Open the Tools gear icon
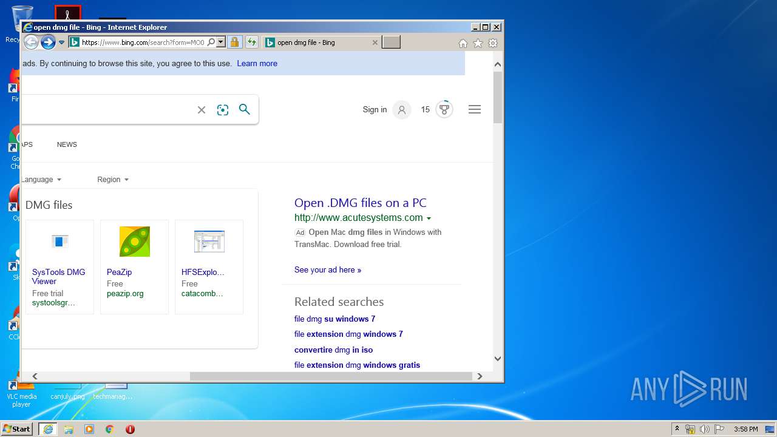 493,43
